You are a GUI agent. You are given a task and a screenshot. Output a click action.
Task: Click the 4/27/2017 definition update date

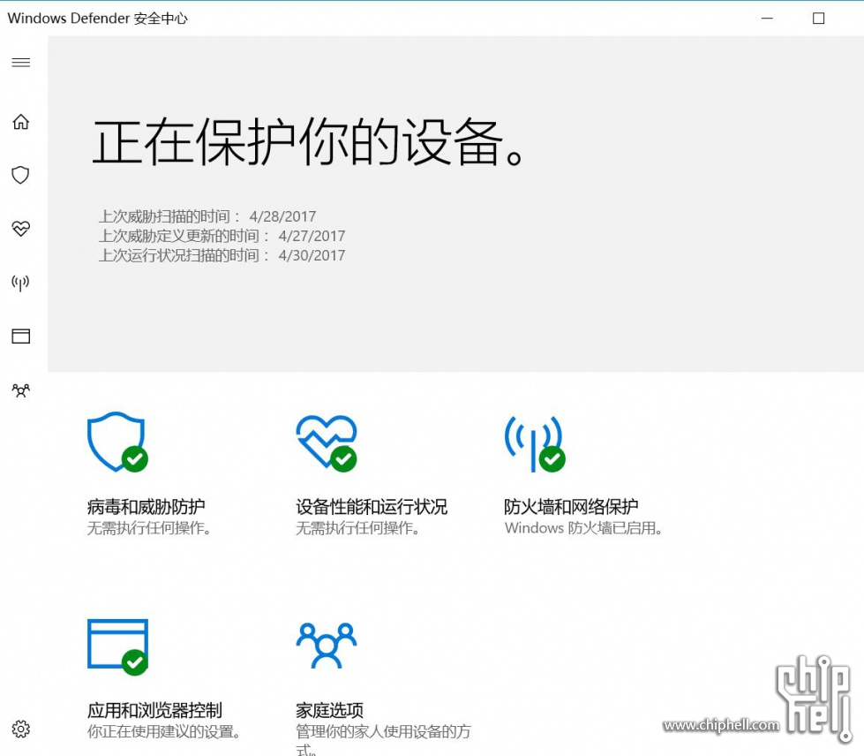pyautogui.click(x=312, y=236)
